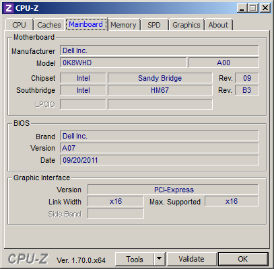The width and height of the screenshot is (274, 269).
Task: Open the About tab
Action: (x=218, y=25)
